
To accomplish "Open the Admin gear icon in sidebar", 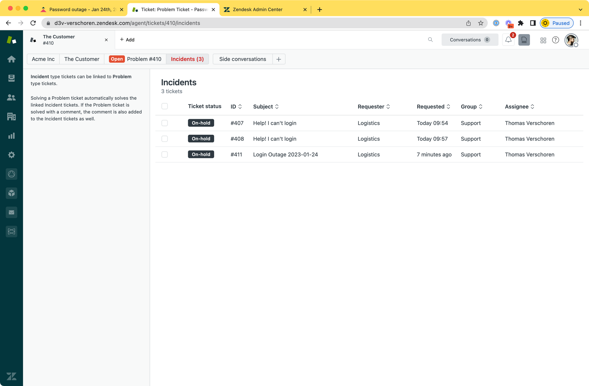I will 11,155.
